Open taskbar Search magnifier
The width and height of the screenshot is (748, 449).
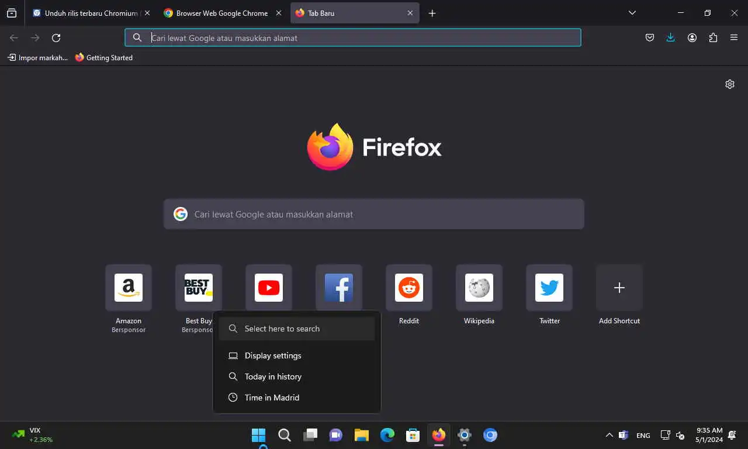pos(284,435)
